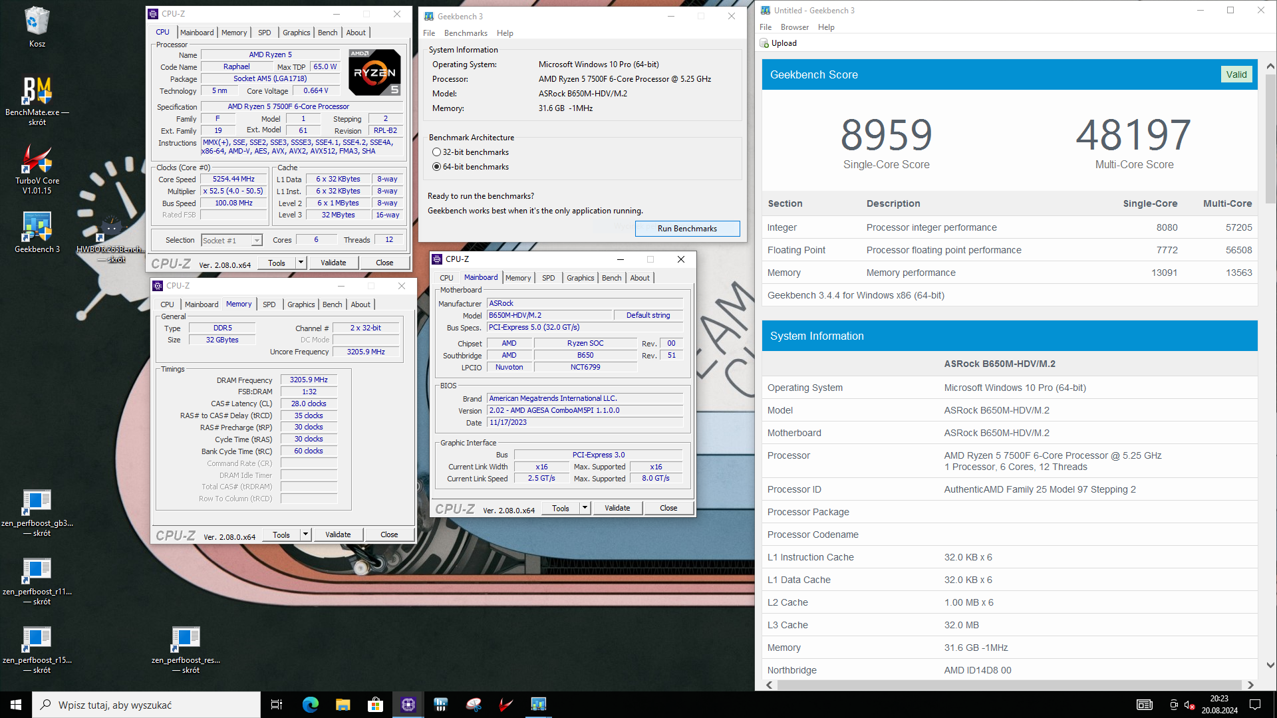Click Default string field in Mainboard tab
The height and width of the screenshot is (718, 1277).
648,316
